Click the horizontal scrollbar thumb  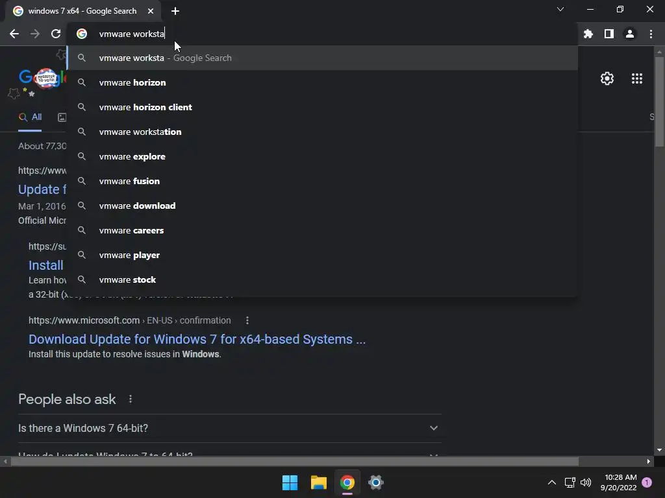pos(294,461)
